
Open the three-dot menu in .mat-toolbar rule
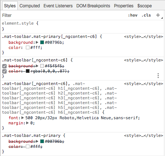click(x=158, y=76)
